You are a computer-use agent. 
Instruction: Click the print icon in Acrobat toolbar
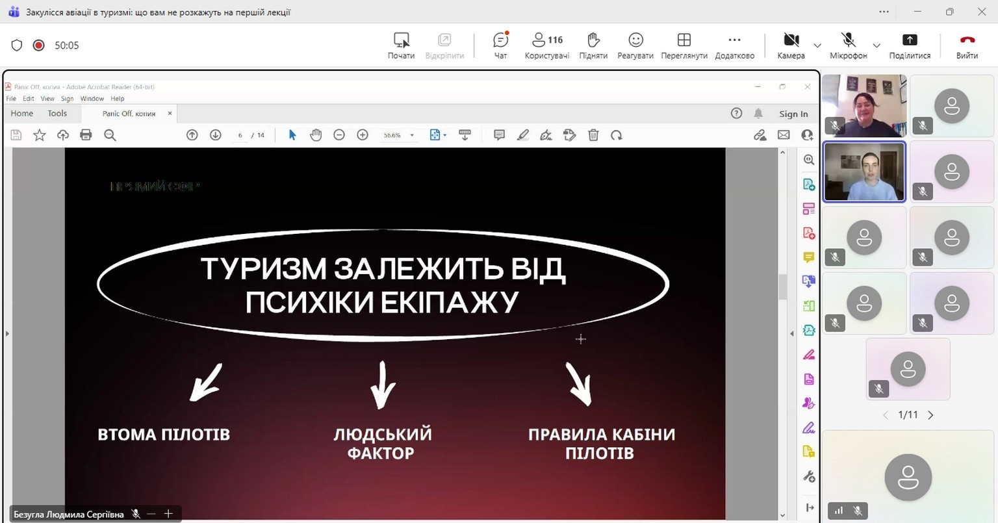click(86, 135)
